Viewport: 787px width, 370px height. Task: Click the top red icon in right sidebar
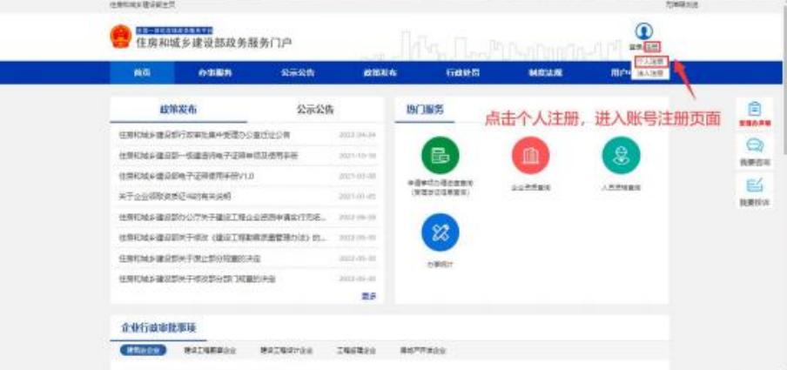(x=755, y=109)
